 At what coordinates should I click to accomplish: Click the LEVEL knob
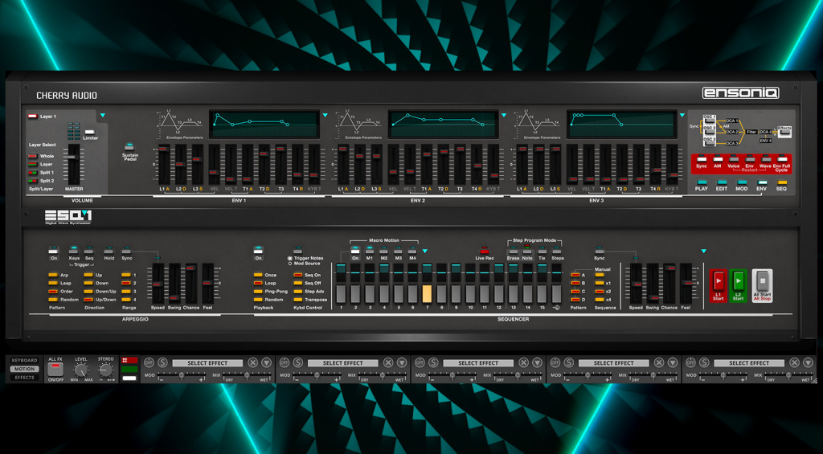pos(81,370)
